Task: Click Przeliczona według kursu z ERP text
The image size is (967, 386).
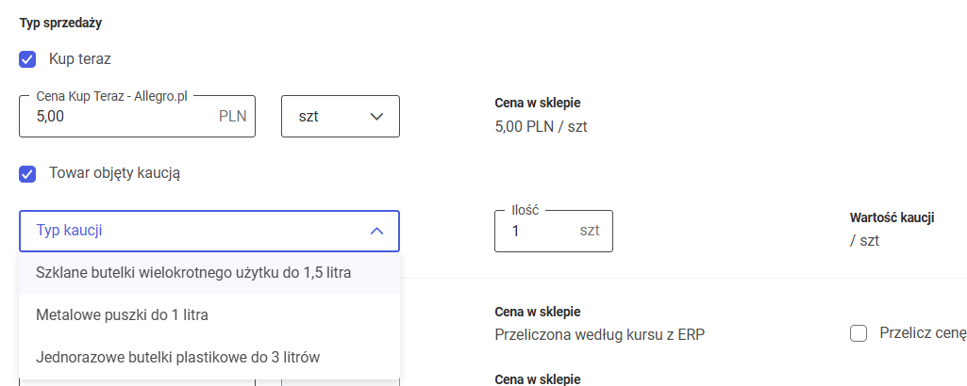Action: tap(599, 333)
